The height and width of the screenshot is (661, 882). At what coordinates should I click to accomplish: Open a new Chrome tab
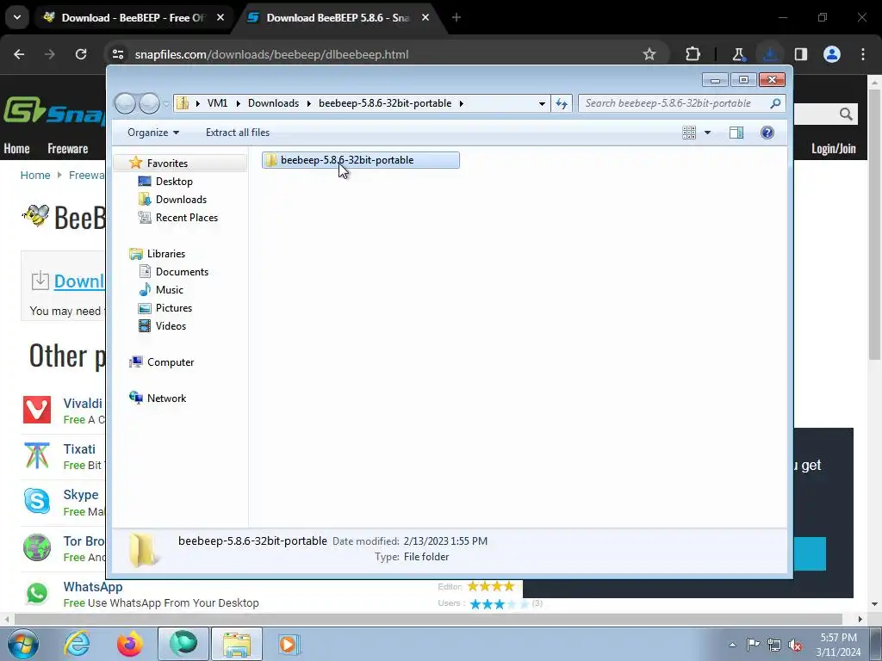(x=457, y=18)
